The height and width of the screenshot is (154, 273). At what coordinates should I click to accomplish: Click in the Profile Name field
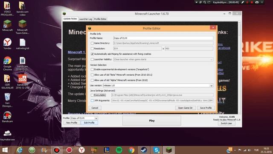[163, 38]
